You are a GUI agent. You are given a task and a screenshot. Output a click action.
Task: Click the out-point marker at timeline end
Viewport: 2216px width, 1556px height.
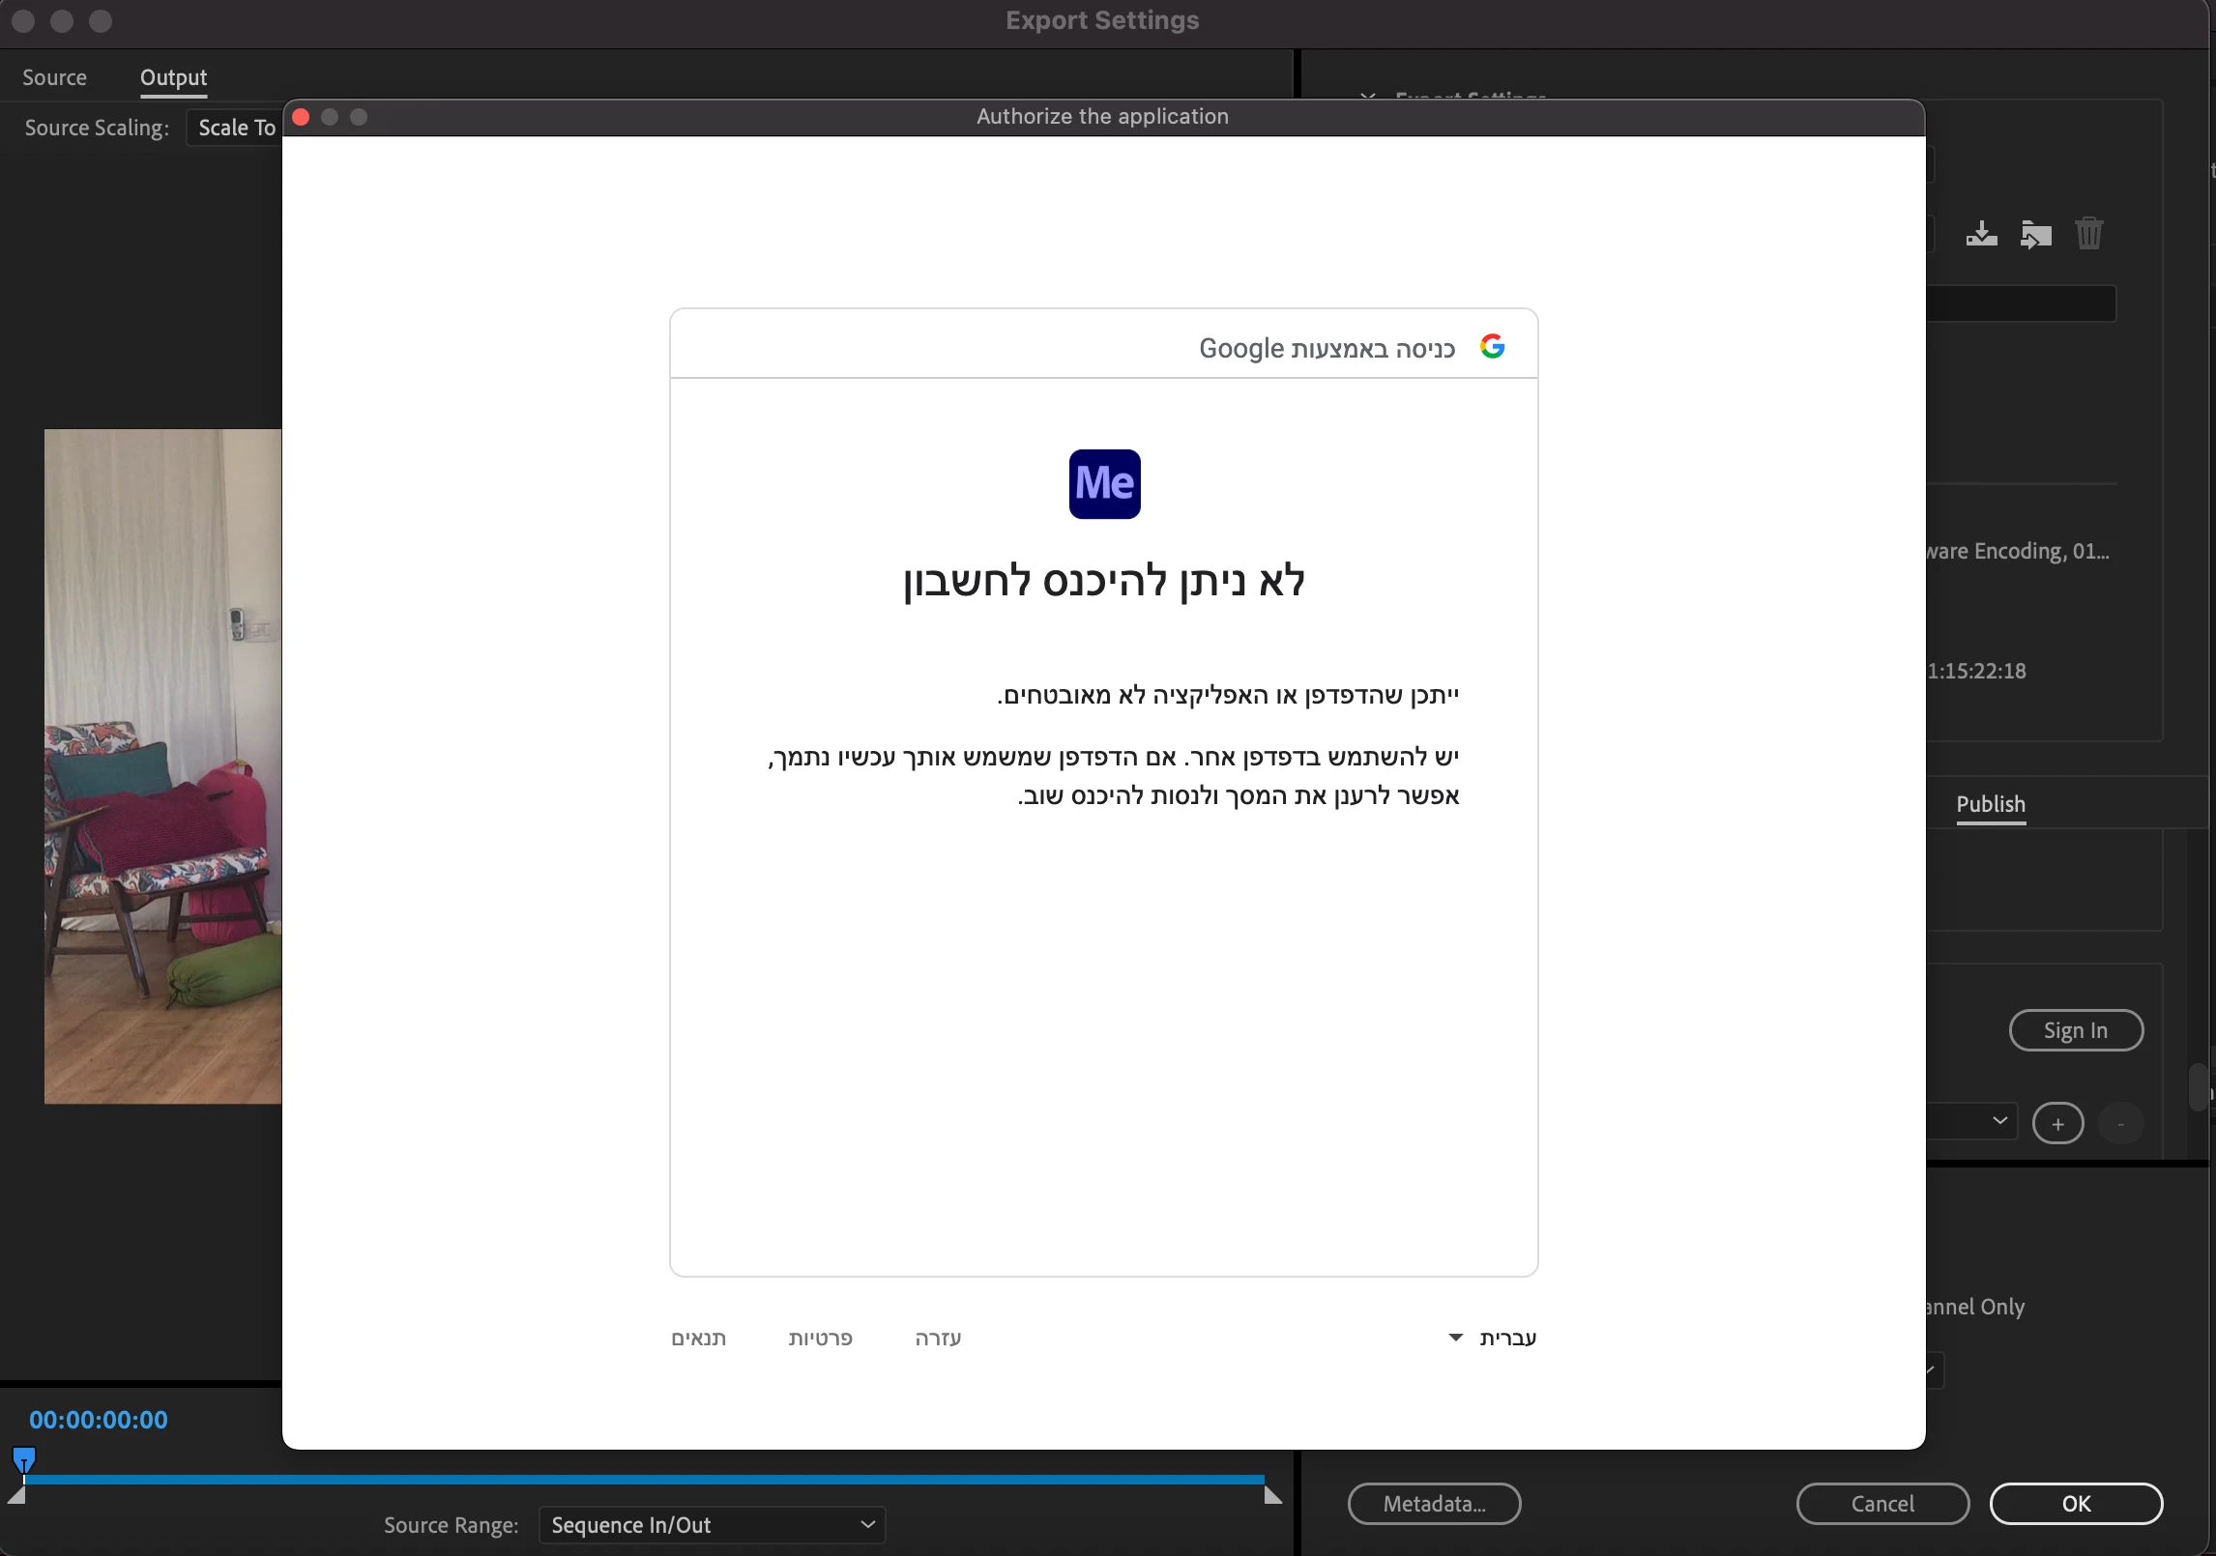pyautogui.click(x=1272, y=1496)
